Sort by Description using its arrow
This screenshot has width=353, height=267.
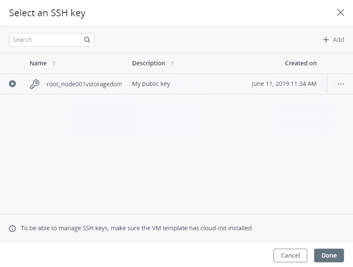pyautogui.click(x=172, y=64)
